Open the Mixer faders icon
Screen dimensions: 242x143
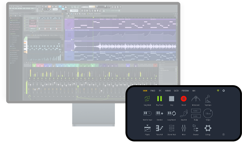183,128
